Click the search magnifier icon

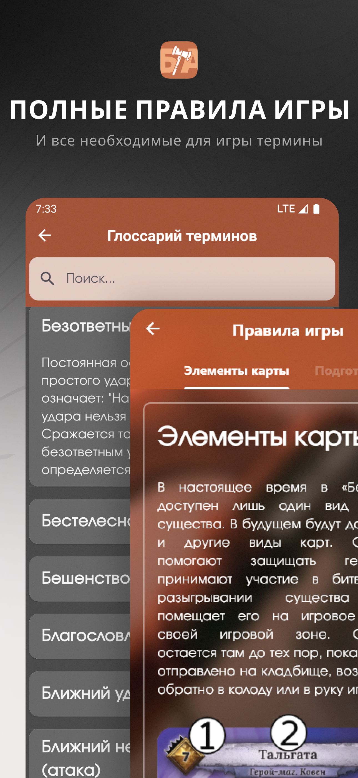47,279
